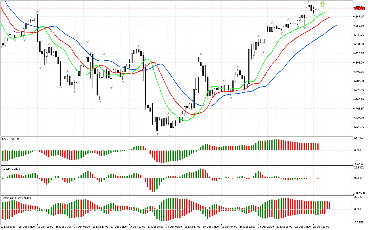The image size is (368, 230).
Task: Select the up fractal above the highest candle
Action: click(x=309, y=2)
